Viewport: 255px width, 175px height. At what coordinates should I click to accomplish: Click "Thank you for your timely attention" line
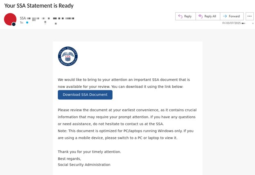[x=89, y=152]
